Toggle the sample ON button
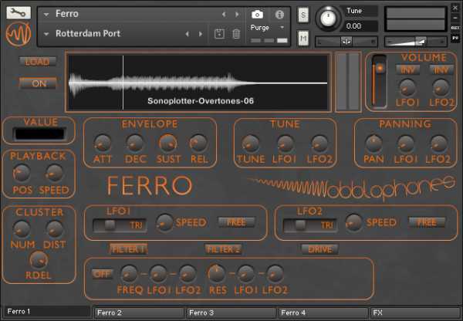Viewport: 463px width, 321px height. coord(38,83)
